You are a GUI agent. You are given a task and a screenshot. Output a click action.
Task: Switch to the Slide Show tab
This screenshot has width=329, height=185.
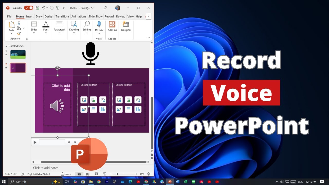click(x=95, y=16)
